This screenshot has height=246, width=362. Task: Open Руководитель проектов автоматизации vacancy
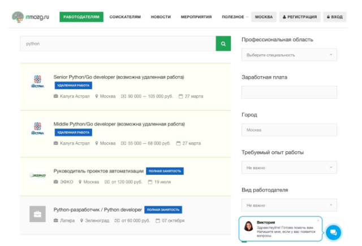click(98, 171)
